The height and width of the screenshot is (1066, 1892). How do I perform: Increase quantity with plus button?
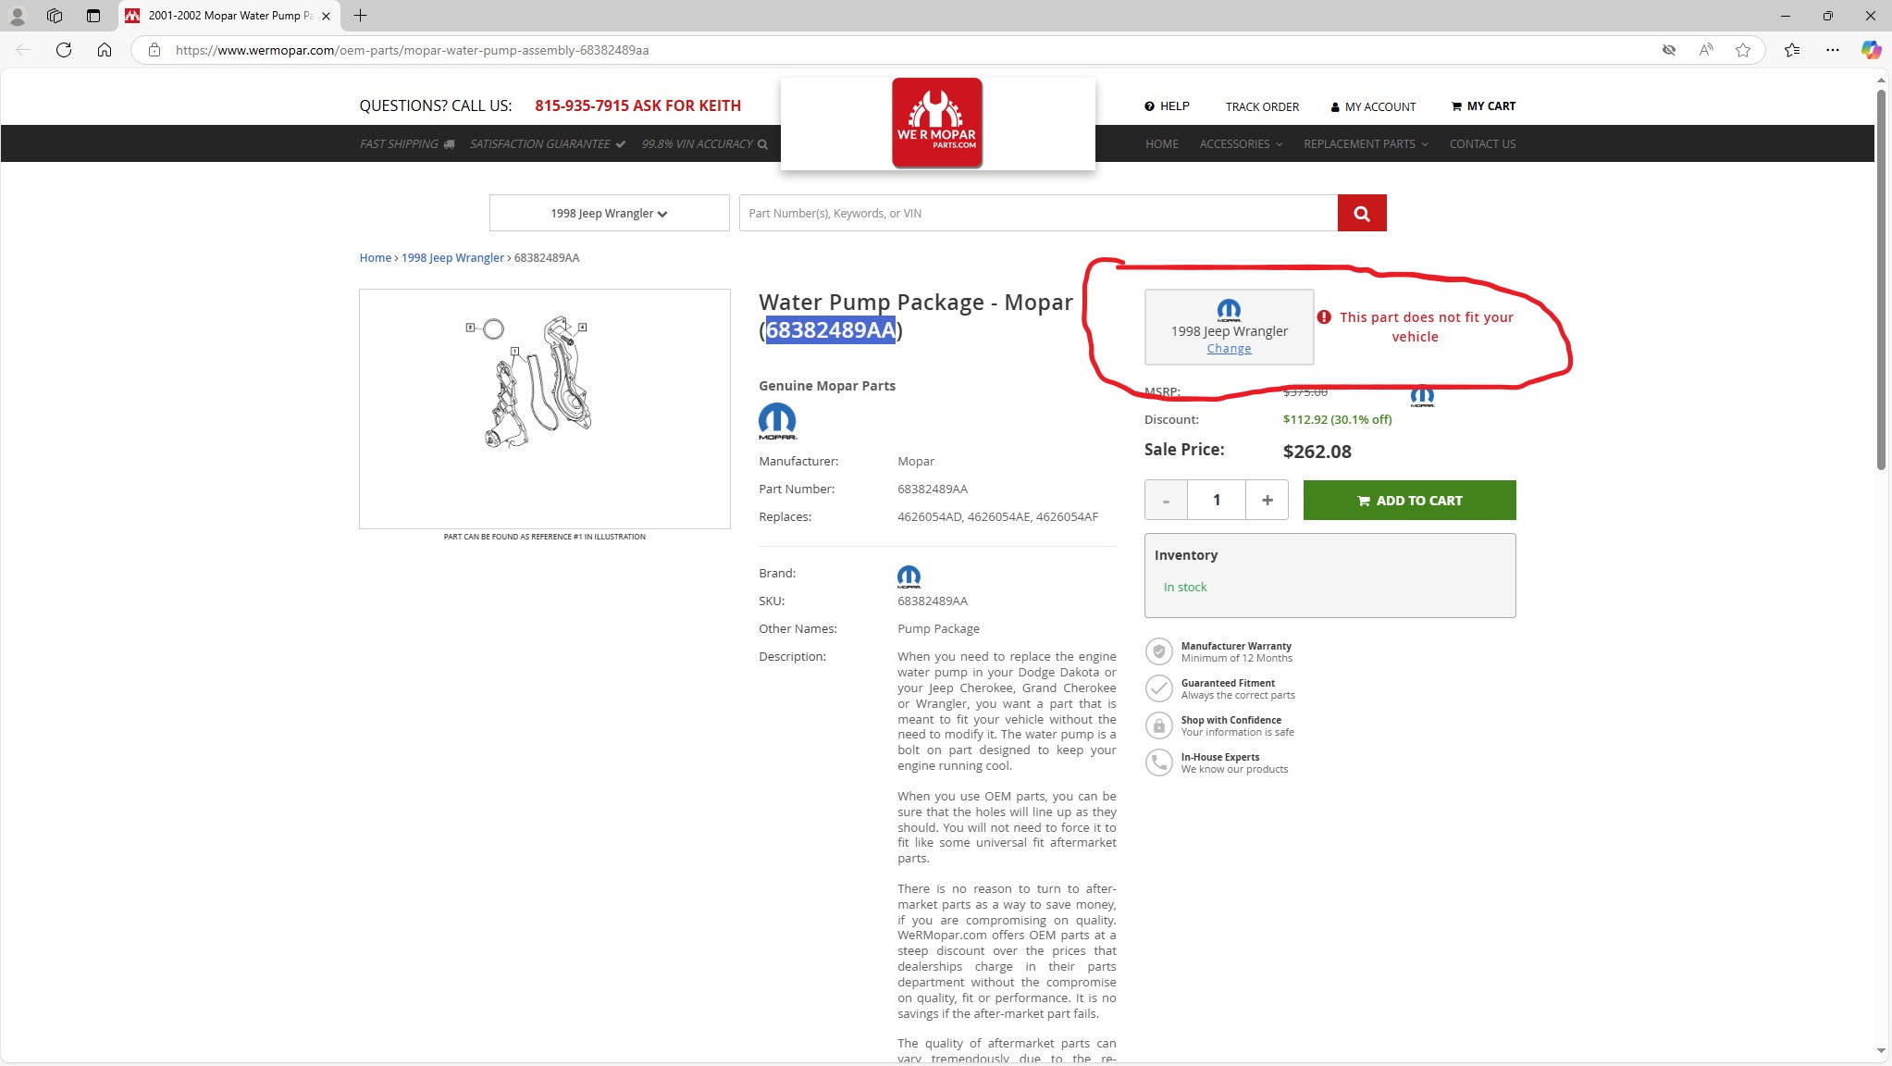pos(1267,501)
